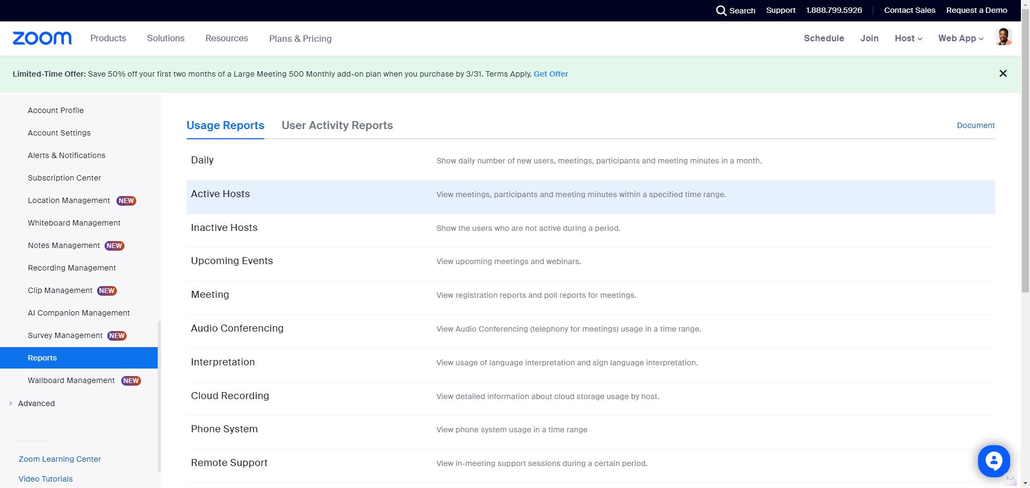Screen dimensions: 1030x488
Task: Open the Web App dropdown
Action: pos(960,39)
